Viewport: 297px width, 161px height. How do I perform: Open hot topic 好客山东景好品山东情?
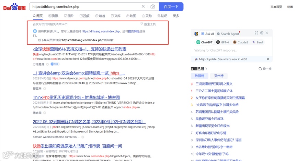tap(211, 133)
